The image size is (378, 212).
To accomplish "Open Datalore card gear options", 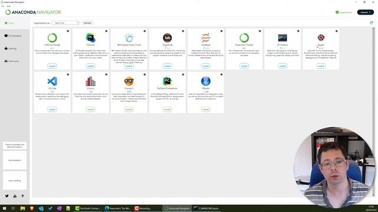I will [x=106, y=31].
